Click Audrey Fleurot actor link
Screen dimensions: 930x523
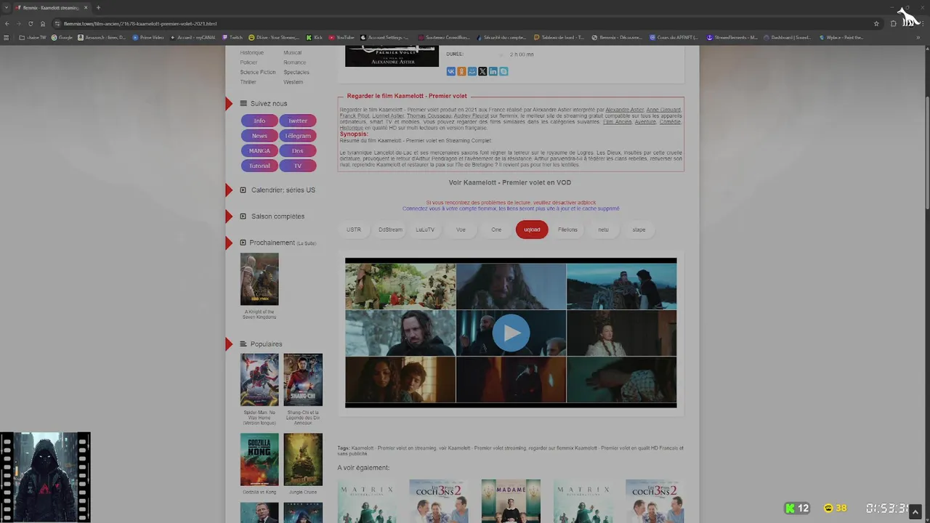coord(472,115)
